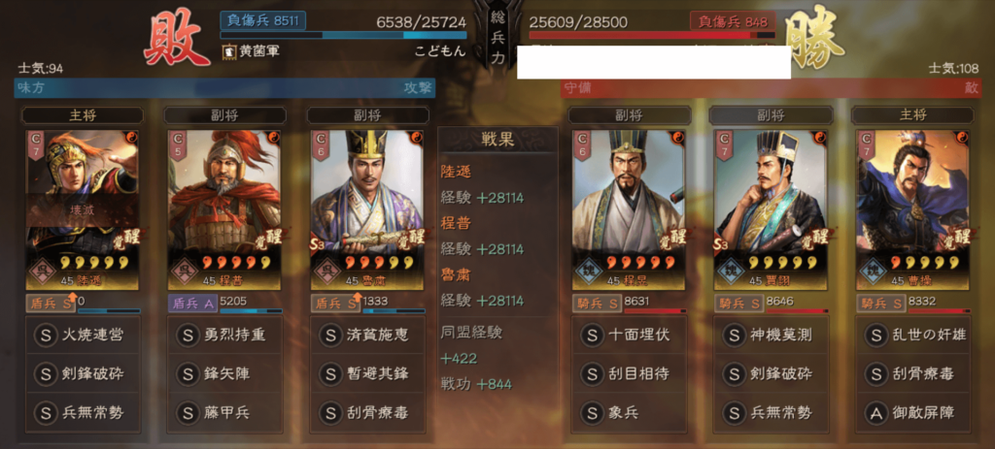This screenshot has height=449, width=995.
Task: Click the enemy total troop strength bar
Action: [652, 36]
